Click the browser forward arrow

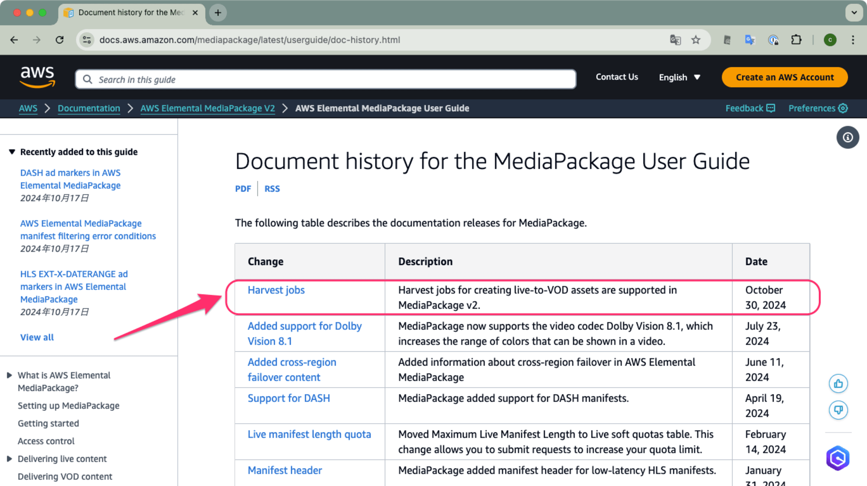pos(37,40)
